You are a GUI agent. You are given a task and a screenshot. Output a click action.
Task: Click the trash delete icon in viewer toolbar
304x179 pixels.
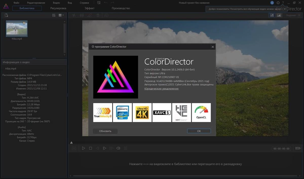point(98,15)
